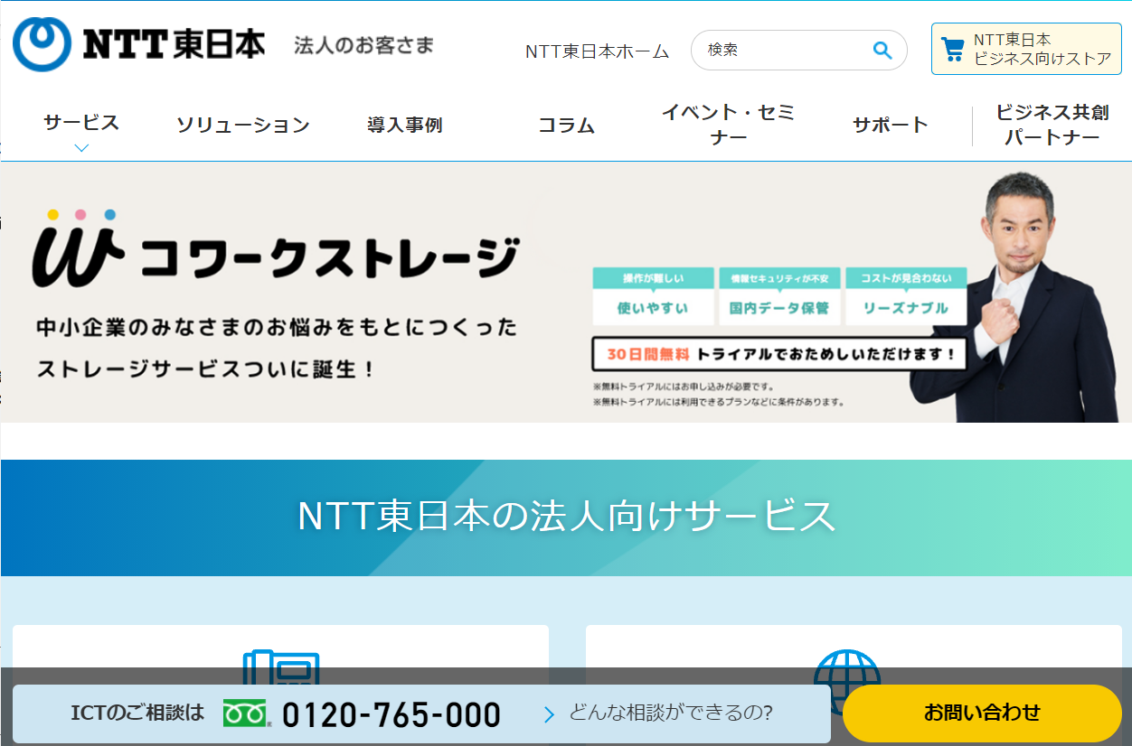
Task: Click arrow icon beside どんな相談ができるの?
Action: pos(549,714)
